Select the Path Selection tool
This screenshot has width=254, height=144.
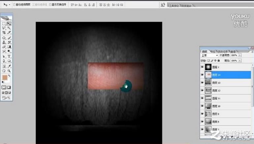4,56
